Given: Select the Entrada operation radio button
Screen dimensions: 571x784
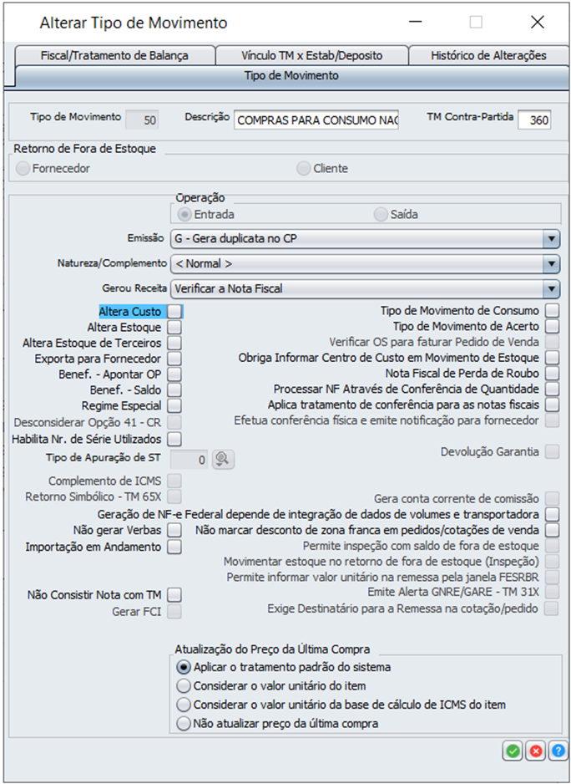Looking at the screenshot, I should point(184,215).
